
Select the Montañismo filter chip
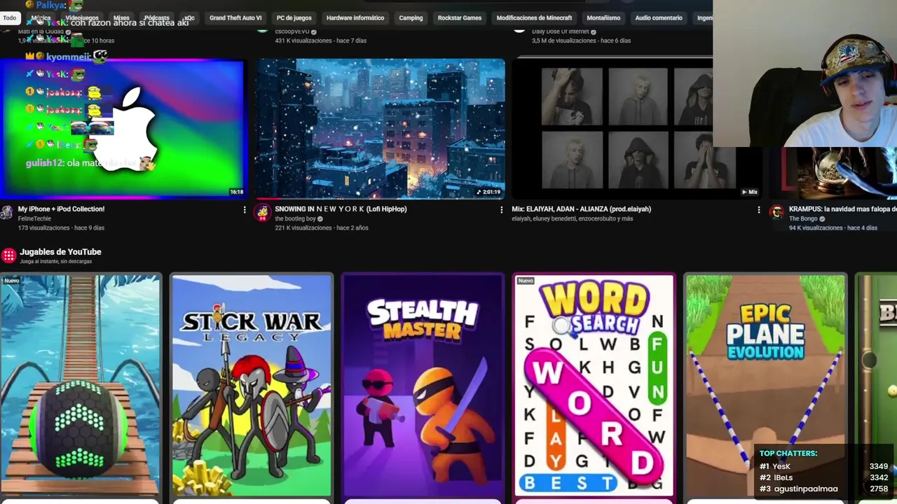pyautogui.click(x=603, y=18)
